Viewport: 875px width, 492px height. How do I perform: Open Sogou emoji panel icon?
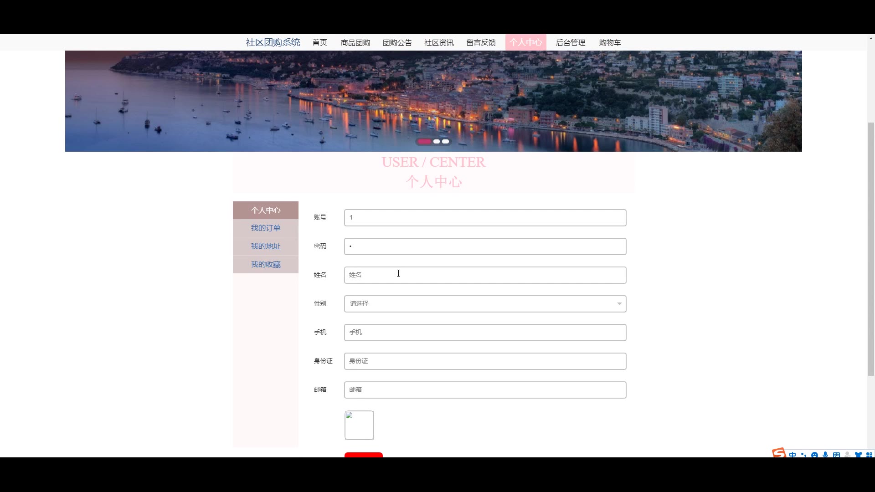pyautogui.click(x=814, y=455)
